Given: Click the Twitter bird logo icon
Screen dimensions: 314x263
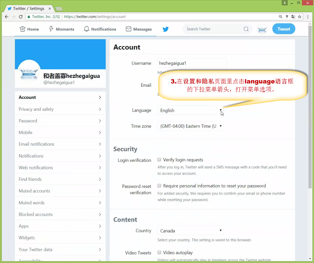Looking at the screenshot, I should [166, 29].
